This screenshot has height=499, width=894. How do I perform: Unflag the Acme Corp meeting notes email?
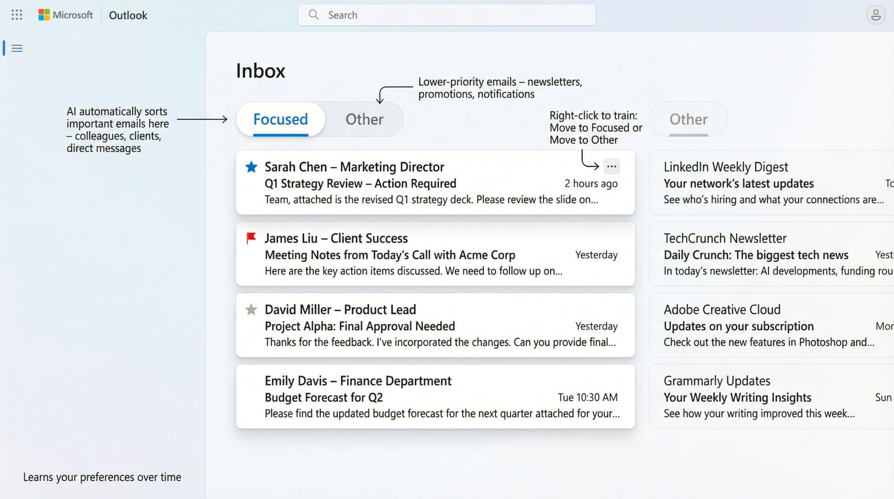(251, 239)
